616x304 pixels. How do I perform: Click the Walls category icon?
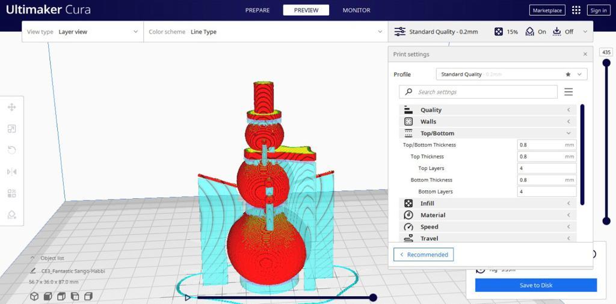tap(408, 121)
